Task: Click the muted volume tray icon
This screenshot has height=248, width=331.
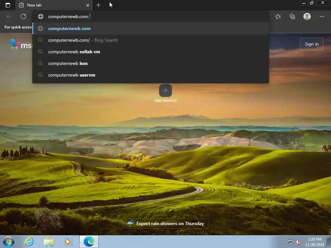Action: pos(298,242)
